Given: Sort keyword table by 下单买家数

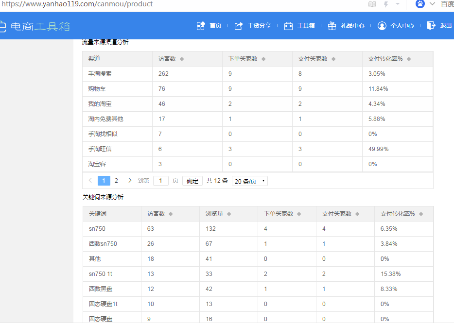Looking at the screenshot, I should point(299,214).
